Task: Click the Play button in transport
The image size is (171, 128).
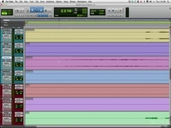Action: (x=117, y=10)
